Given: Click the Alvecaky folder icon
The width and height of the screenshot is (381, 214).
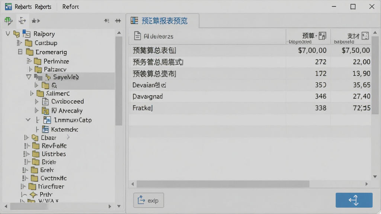Looking at the screenshot, I should coord(45,111).
